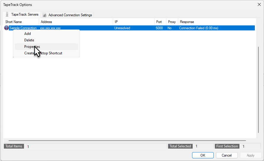Click the First Selection status label
The image size is (264, 161).
pos(227,146)
